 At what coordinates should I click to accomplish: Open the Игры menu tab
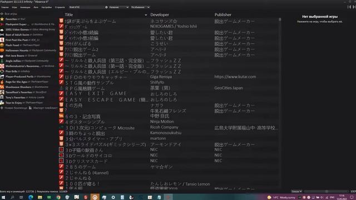tap(14, 7)
